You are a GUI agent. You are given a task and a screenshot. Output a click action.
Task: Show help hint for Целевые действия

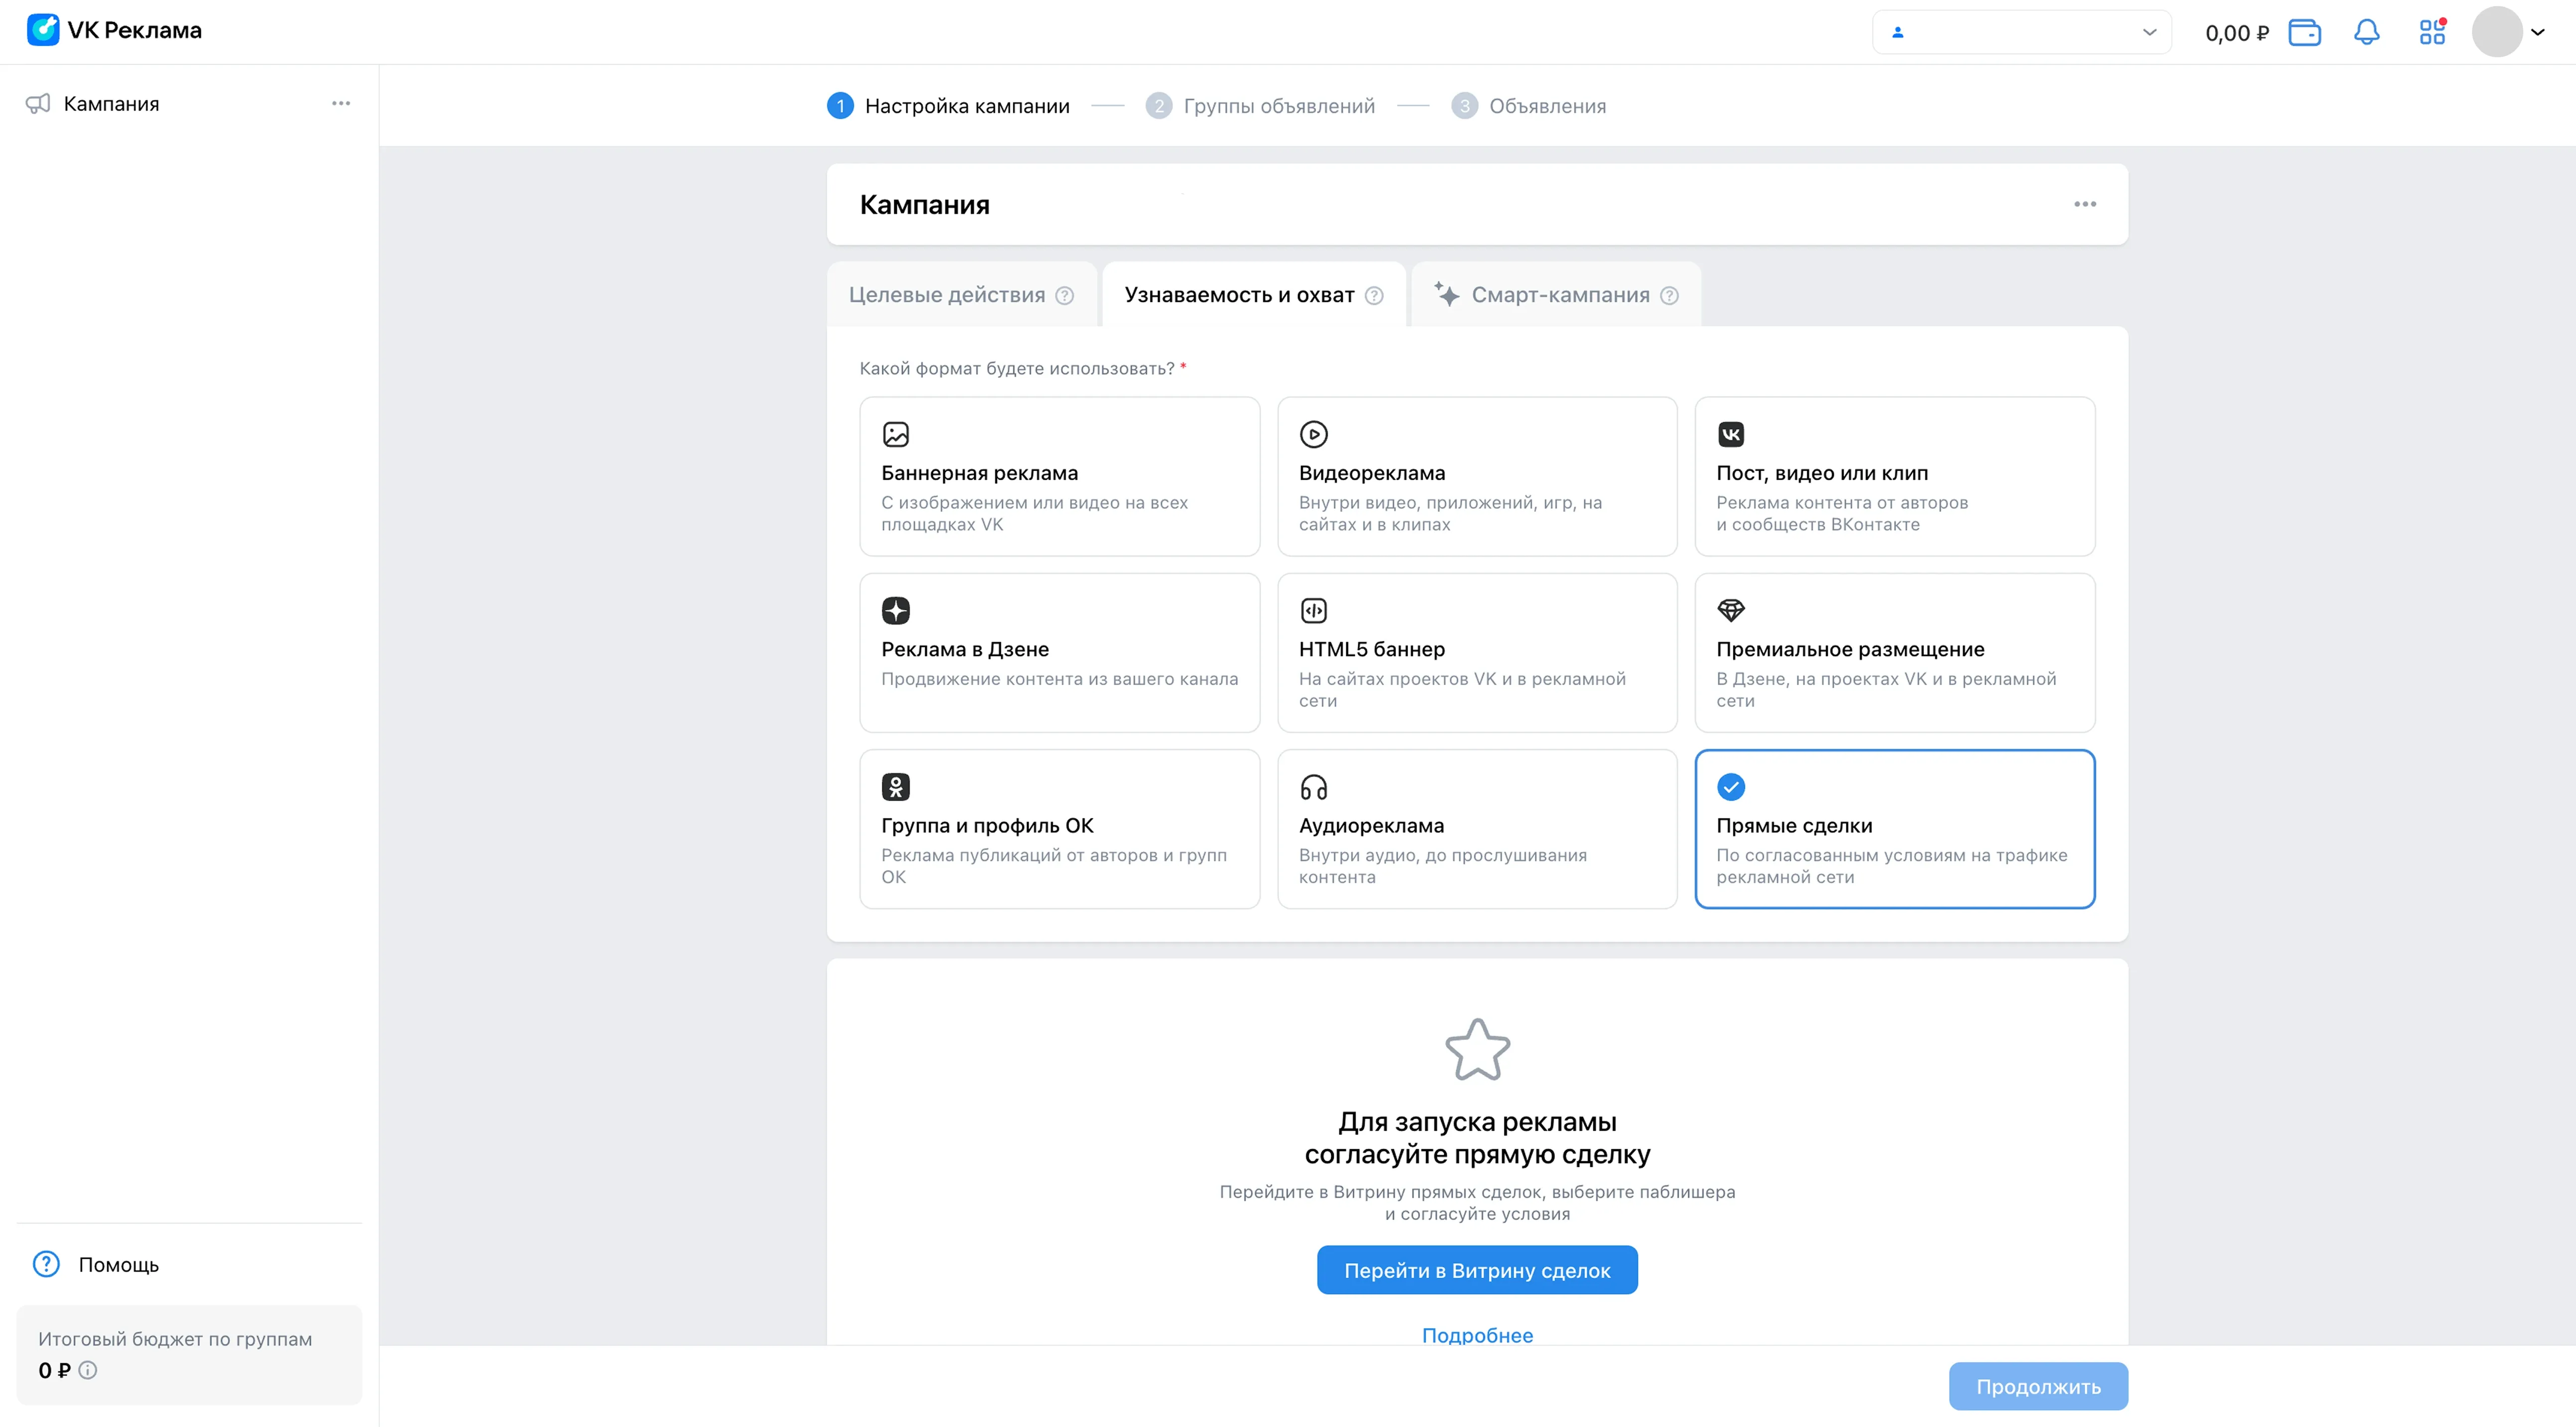tap(1065, 295)
